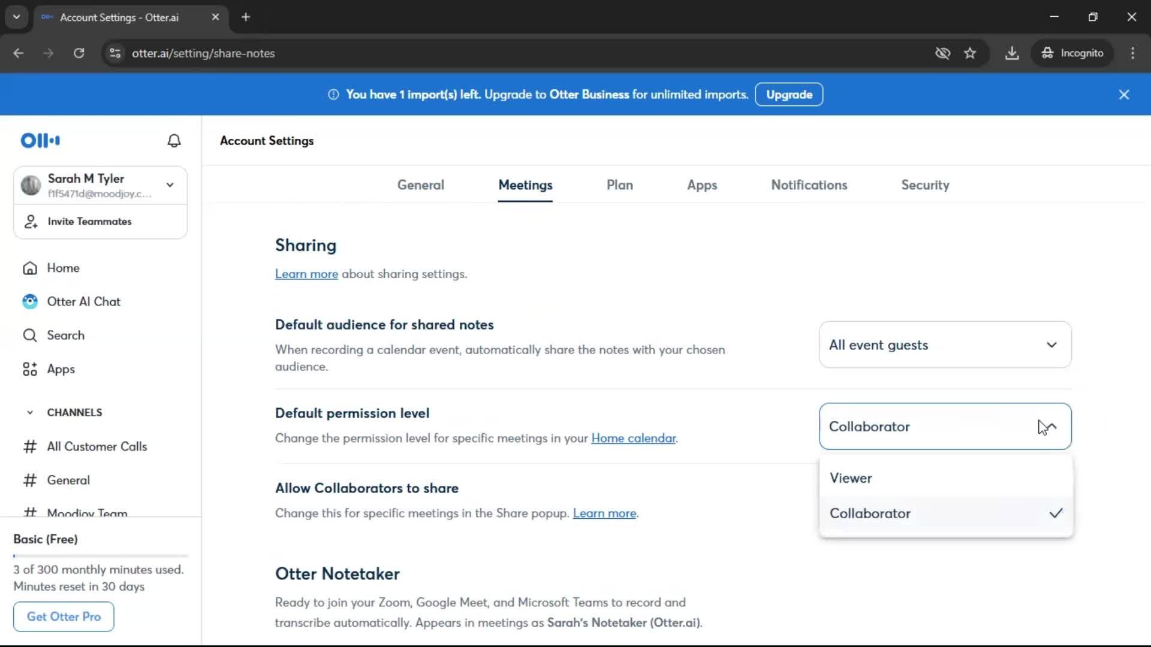Open a new browser tab
Viewport: 1151px width, 647px height.
[x=246, y=17]
